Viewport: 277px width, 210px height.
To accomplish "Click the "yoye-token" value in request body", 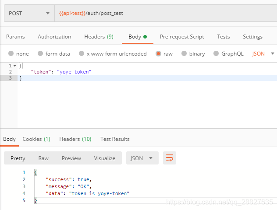I will point(74,72).
